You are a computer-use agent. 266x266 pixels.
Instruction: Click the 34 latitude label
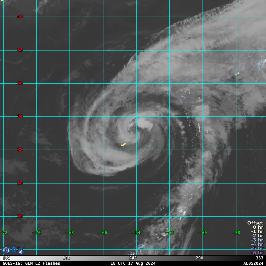pyautogui.click(x=20, y=116)
